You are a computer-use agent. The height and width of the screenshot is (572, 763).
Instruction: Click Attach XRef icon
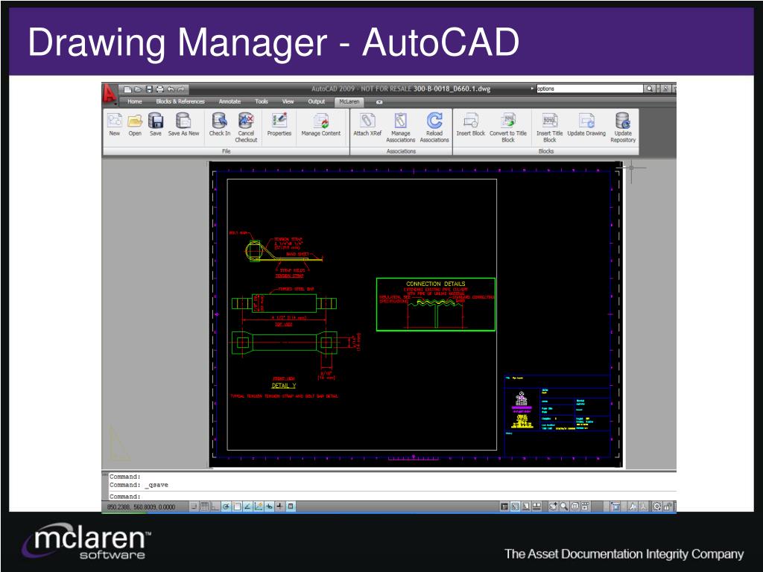pyautogui.click(x=367, y=124)
